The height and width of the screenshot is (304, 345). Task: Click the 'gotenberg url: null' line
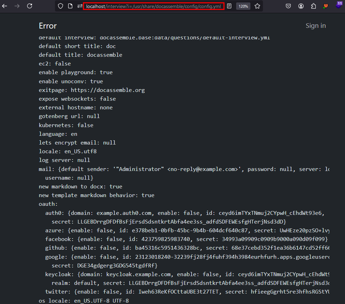(x=69, y=116)
